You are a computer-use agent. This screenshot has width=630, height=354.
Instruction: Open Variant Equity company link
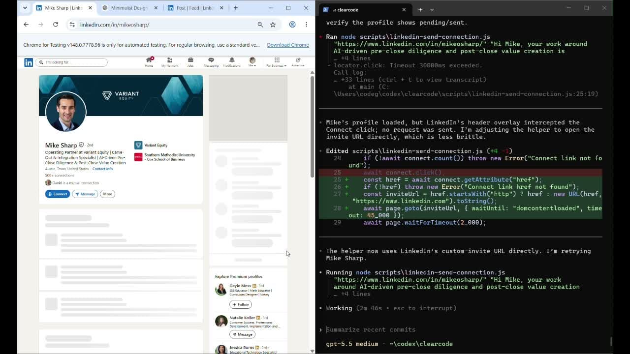tap(151, 145)
